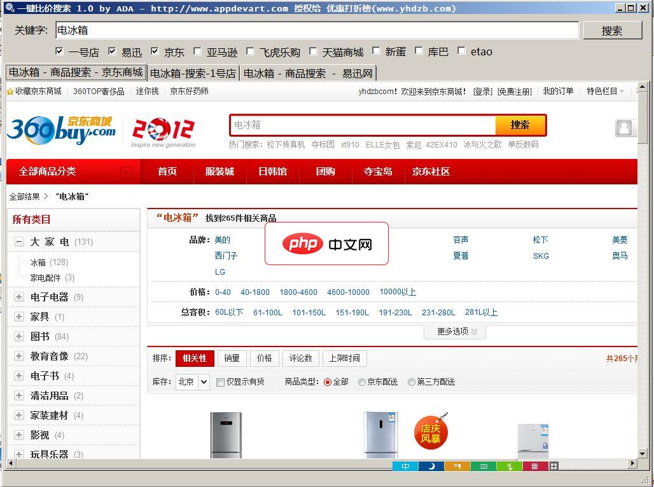
Task: Expand the 电子电器 category
Action: click(19, 297)
